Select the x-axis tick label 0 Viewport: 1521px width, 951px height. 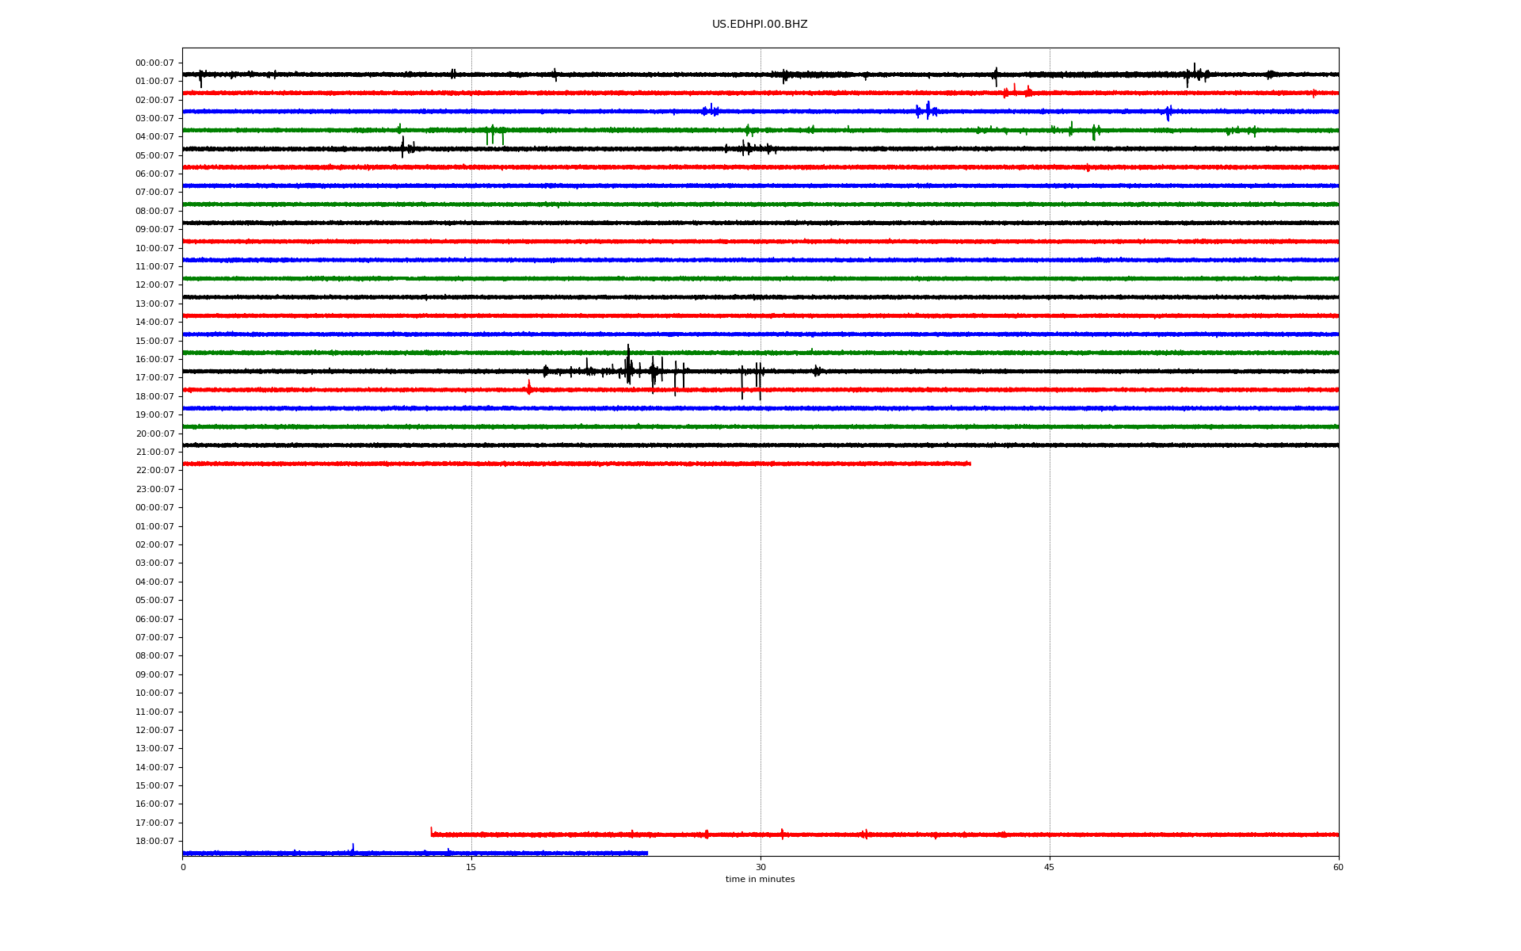tap(183, 867)
